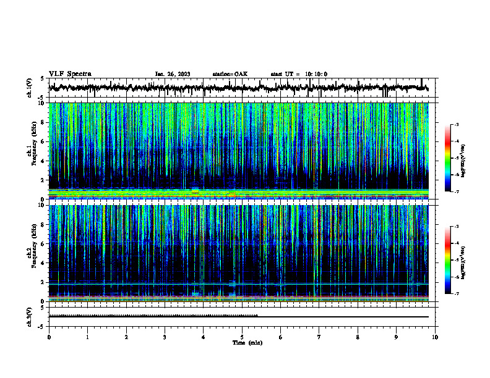Click the start UT time label

[299, 74]
